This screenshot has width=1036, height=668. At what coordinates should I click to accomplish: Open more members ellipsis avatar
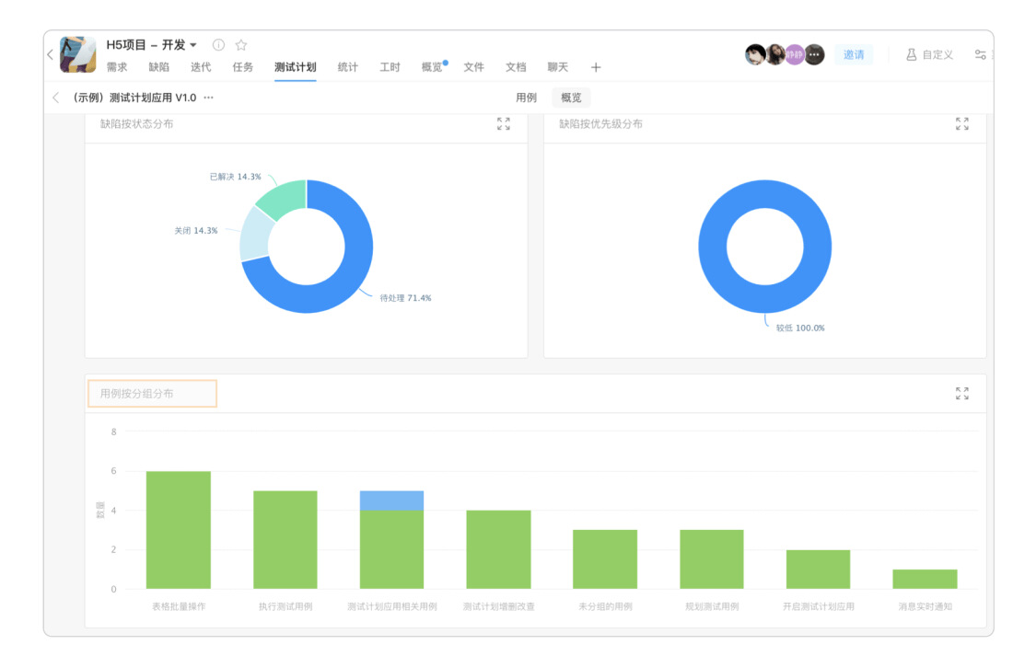[814, 55]
